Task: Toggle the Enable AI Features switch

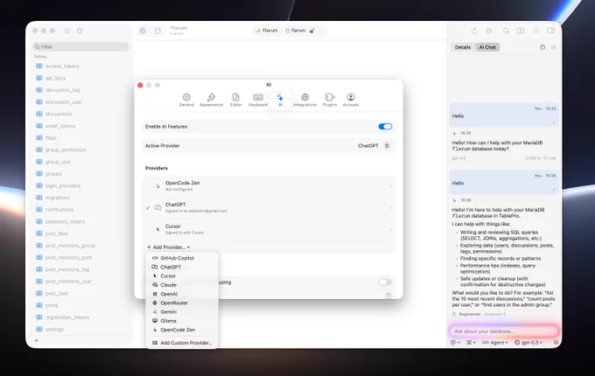Action: (x=385, y=127)
